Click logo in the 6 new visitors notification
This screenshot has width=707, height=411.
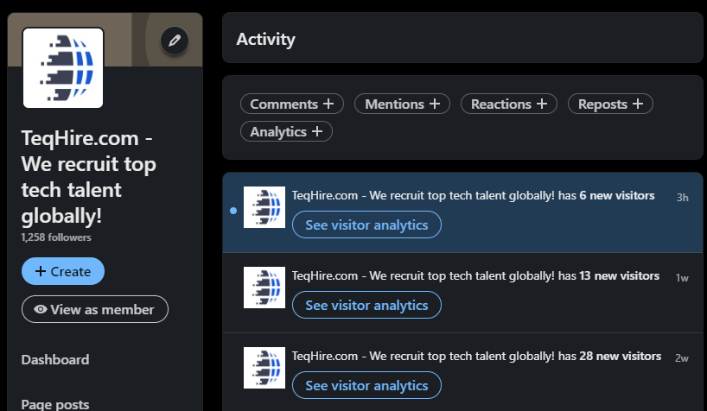coord(264,207)
